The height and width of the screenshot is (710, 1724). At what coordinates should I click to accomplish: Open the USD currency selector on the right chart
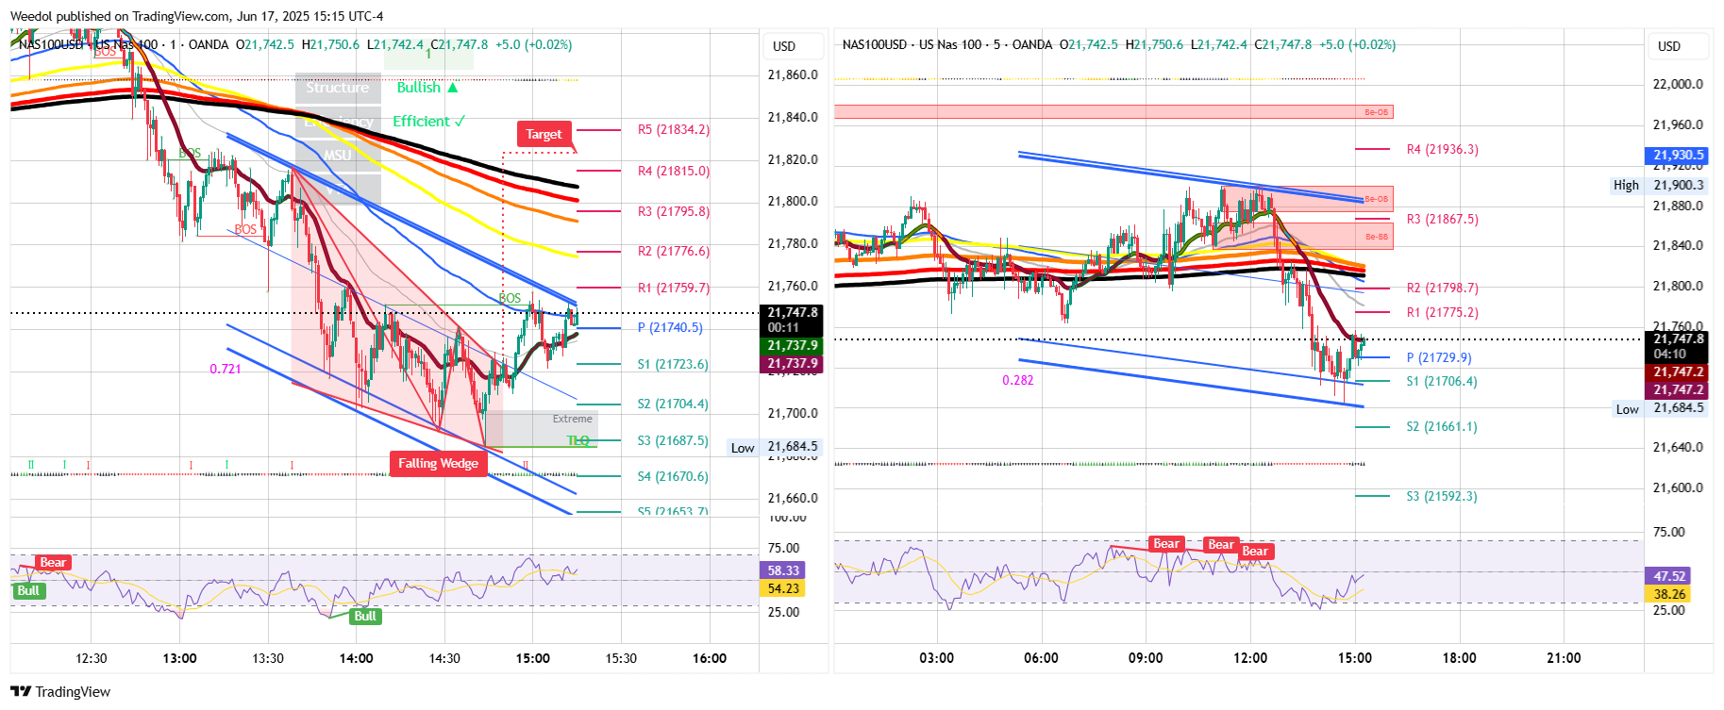pos(1669,46)
